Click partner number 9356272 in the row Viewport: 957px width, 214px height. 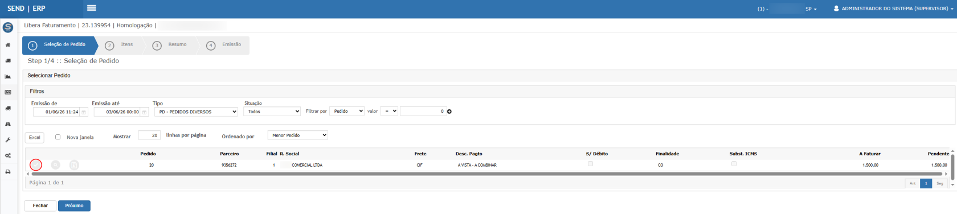click(229, 165)
